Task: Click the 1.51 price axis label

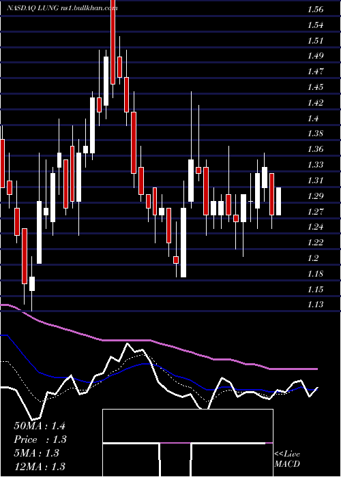Action: (x=315, y=40)
